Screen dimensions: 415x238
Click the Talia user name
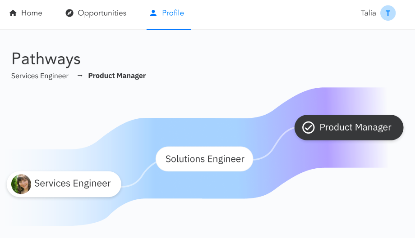368,13
